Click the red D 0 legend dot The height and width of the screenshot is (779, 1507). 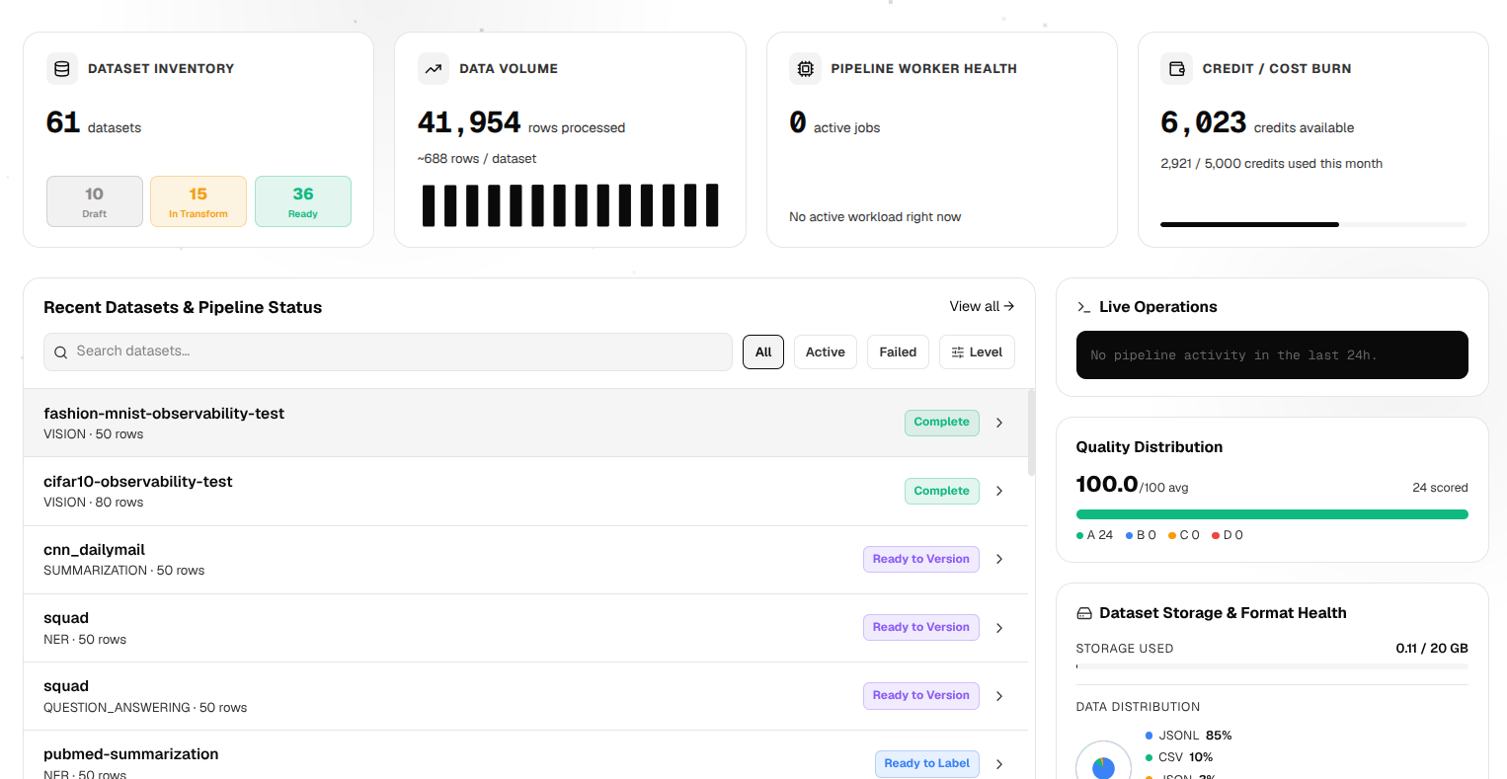click(x=1216, y=535)
